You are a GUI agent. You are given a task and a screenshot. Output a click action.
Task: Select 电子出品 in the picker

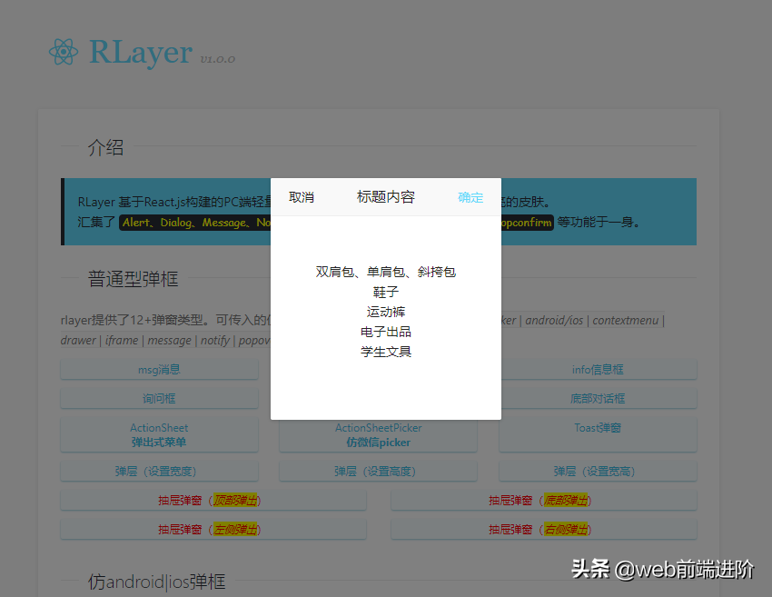[x=385, y=333]
